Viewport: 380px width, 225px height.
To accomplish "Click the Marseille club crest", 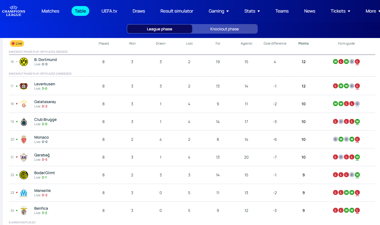I will pyautogui.click(x=24, y=193).
